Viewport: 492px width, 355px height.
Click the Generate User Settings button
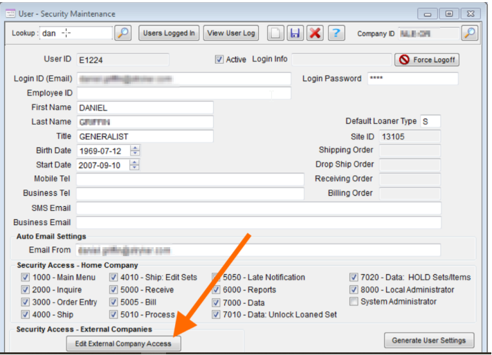(x=429, y=340)
